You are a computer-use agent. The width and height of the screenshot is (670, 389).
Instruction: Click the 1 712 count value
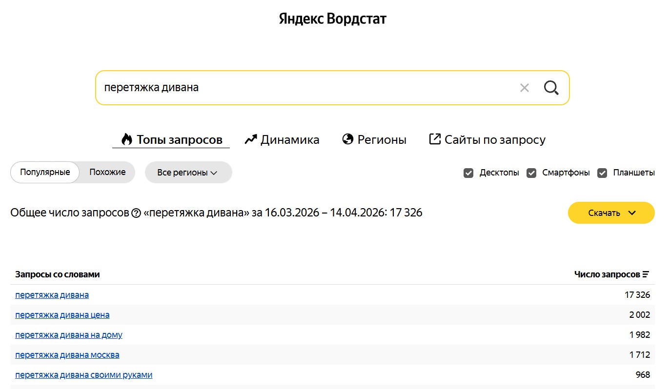click(640, 355)
